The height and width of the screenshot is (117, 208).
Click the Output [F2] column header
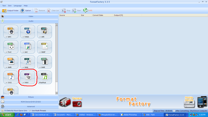point(128,15)
